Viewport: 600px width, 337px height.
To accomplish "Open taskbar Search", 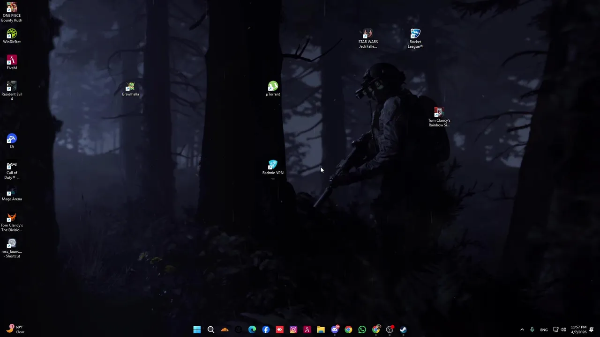I will (x=211, y=330).
